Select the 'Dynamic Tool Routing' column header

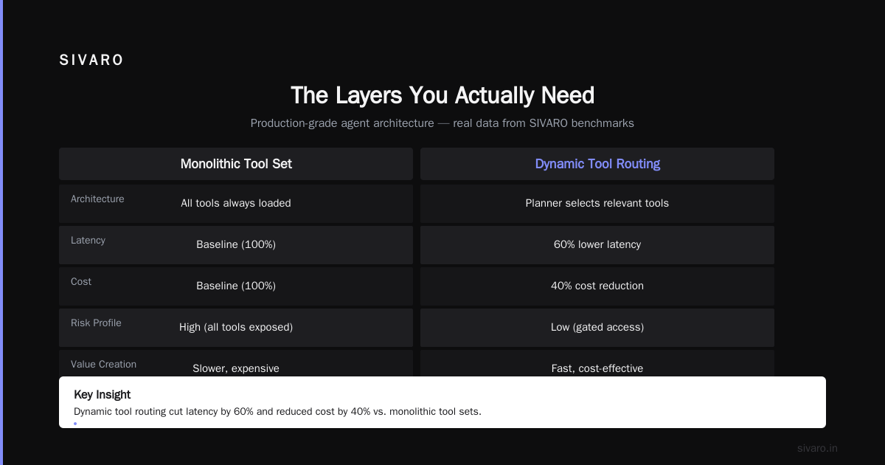point(597,164)
